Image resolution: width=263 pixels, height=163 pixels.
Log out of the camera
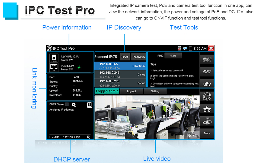coord(131,91)
